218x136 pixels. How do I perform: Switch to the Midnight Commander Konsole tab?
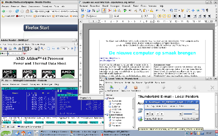29,127
